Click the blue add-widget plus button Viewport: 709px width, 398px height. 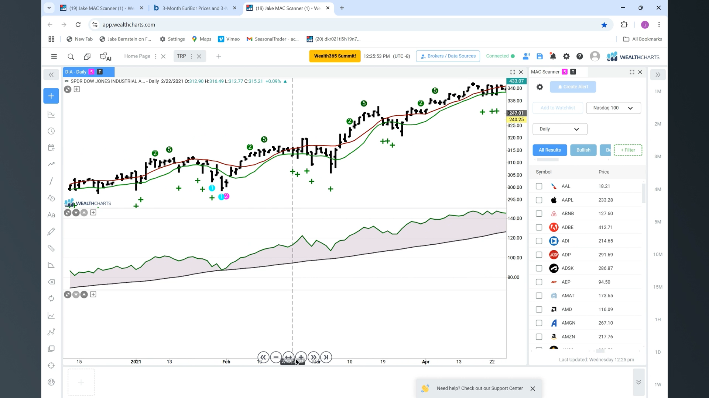(51, 96)
